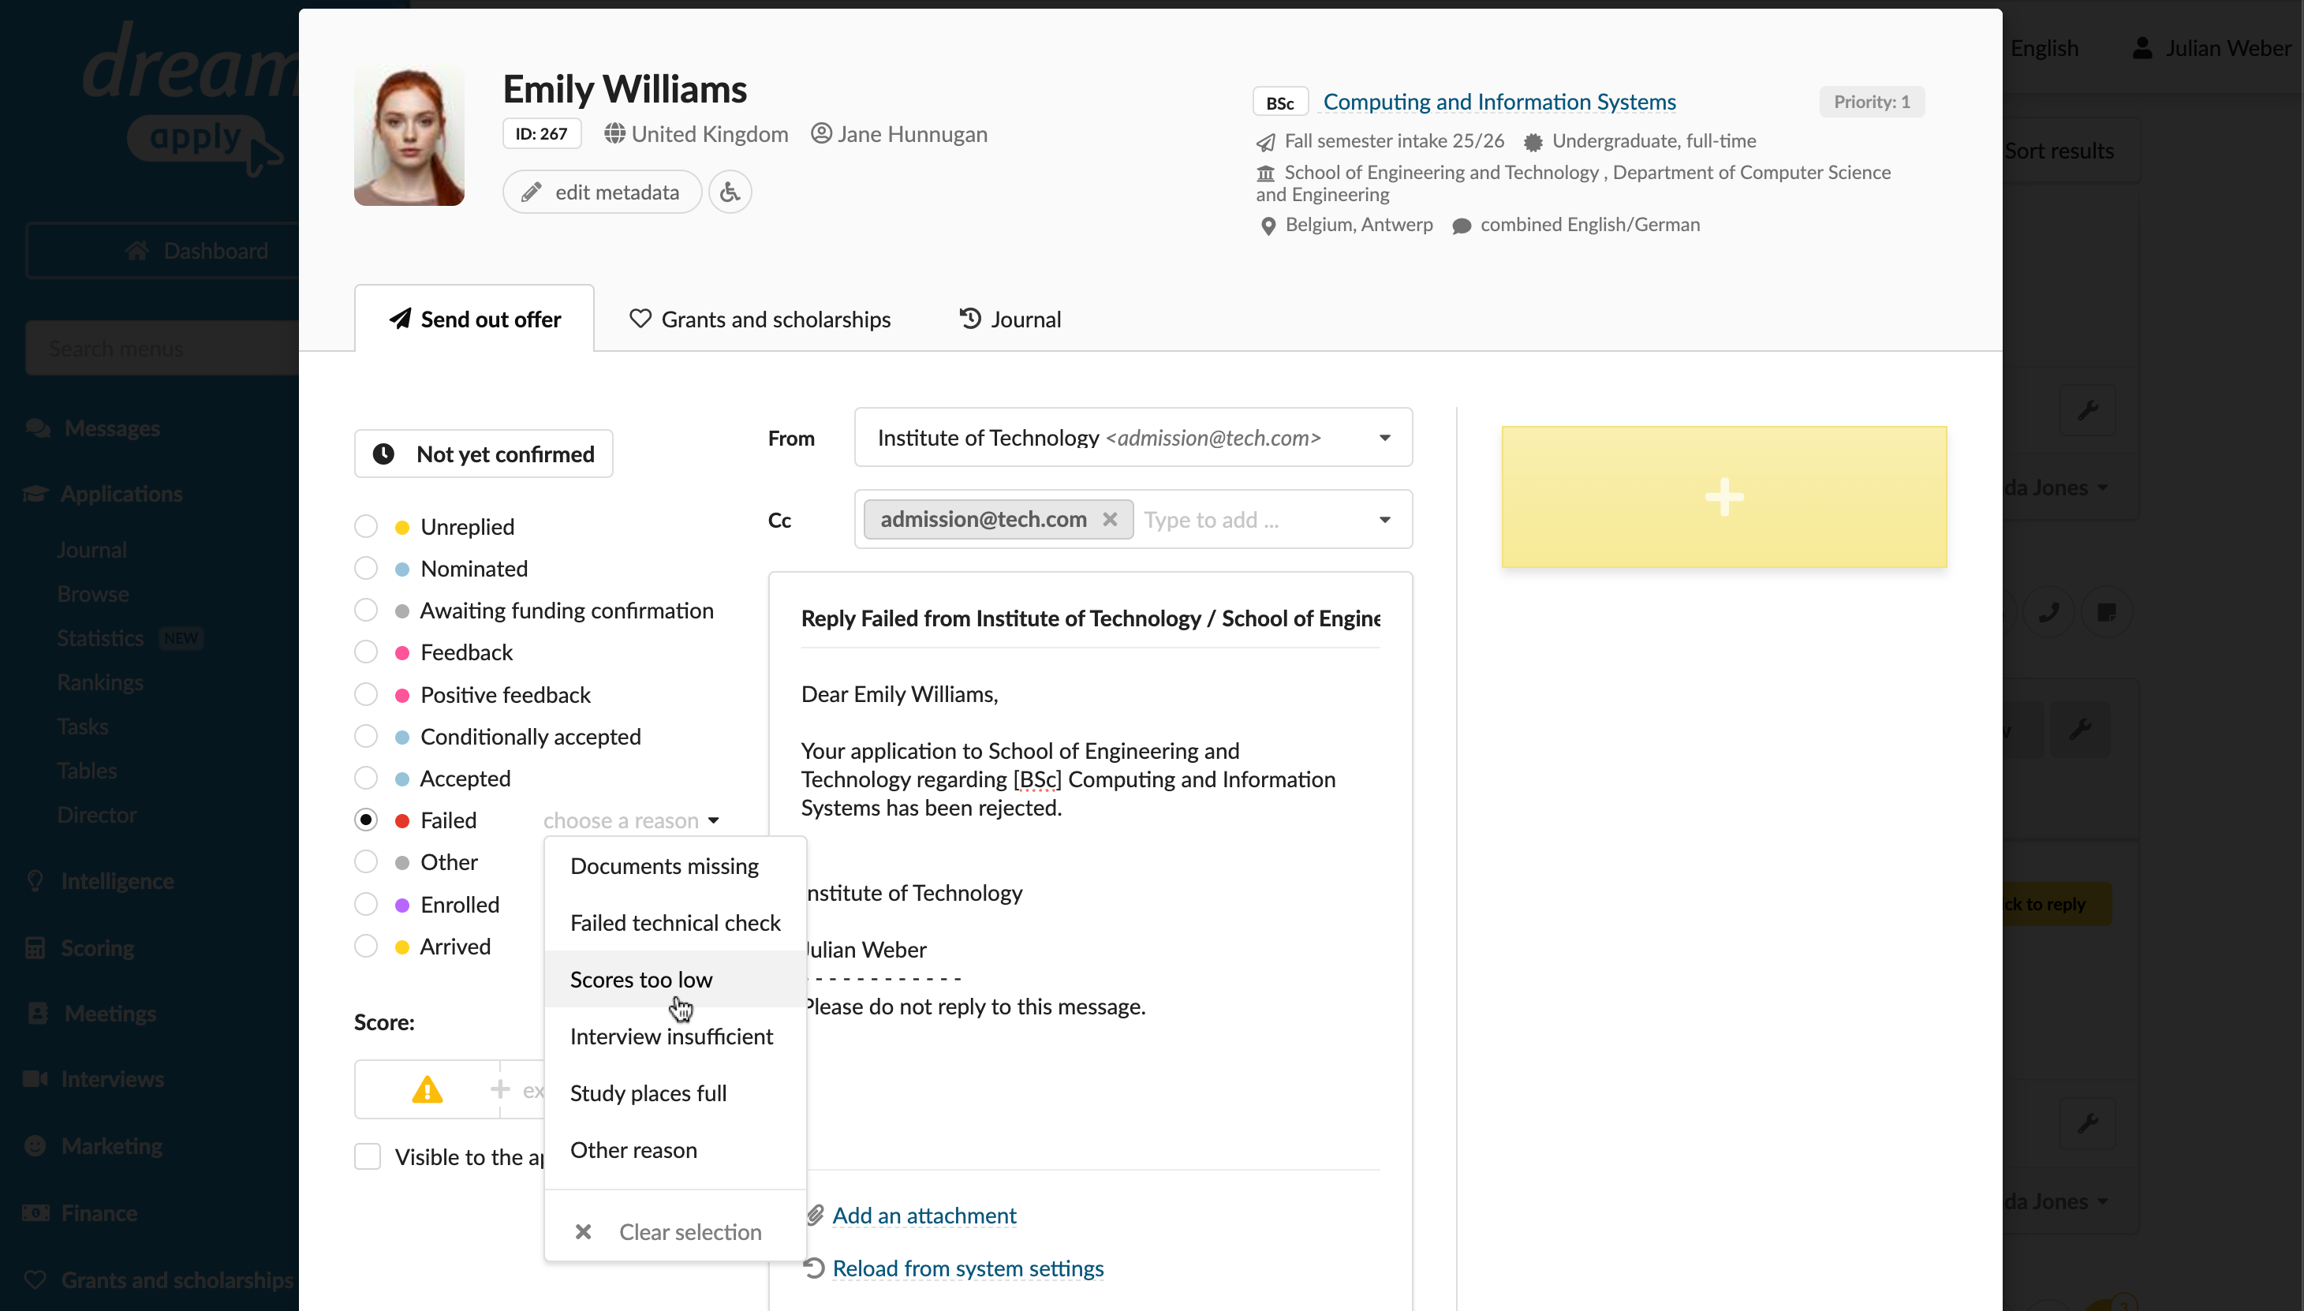2304x1311 pixels.
Task: Click the user icon beside Julian Weber
Action: 2142,47
